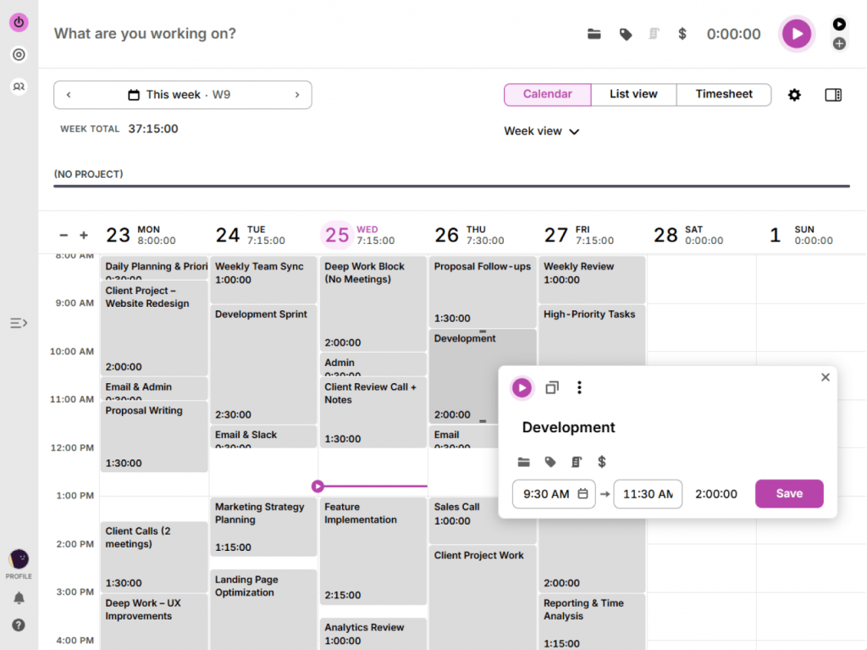This screenshot has width=867, height=650.
Task: Add tags using the top bar tag icon
Action: pyautogui.click(x=626, y=34)
